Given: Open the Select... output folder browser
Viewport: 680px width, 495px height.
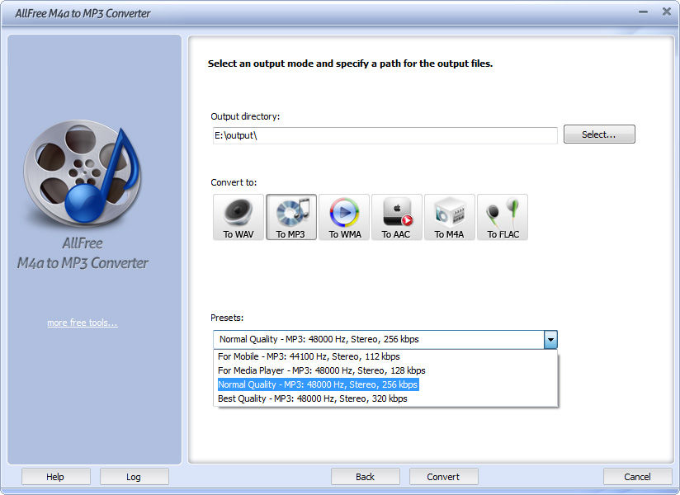Looking at the screenshot, I should (x=599, y=134).
